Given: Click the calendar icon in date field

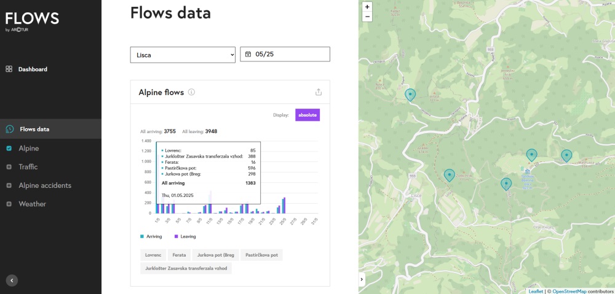Looking at the screenshot, I should point(248,55).
